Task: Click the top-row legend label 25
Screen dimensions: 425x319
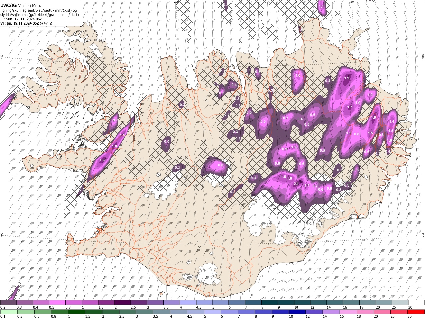Action: [x=394, y=307]
